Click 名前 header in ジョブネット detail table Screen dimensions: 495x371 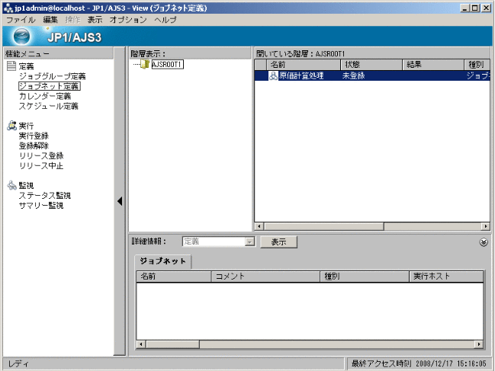pyautogui.click(x=173, y=277)
